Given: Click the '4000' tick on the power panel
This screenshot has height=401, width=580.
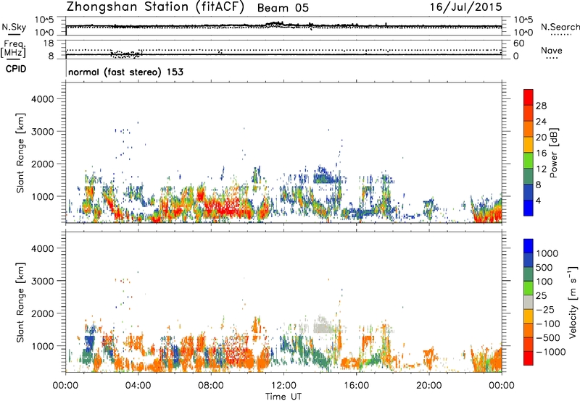Looking at the screenshot, I should click(43, 99).
